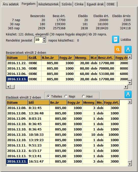This screenshot has height=172, width=138.
Task: Click the Idő column header
Action: click(x=39, y=103)
